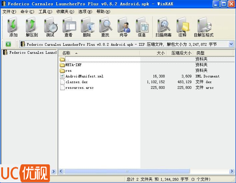Image resolution: width=236 pixels, height=183 pixels.
Task: Click the tree panel scroll right arrow
Action: point(53,171)
